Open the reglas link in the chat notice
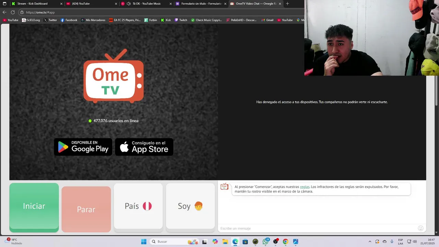The height and width of the screenshot is (247, 439). pyautogui.click(x=305, y=187)
